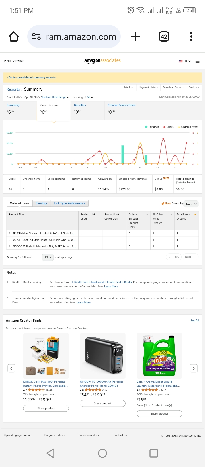Click the Prev pagination button

tap(174, 257)
